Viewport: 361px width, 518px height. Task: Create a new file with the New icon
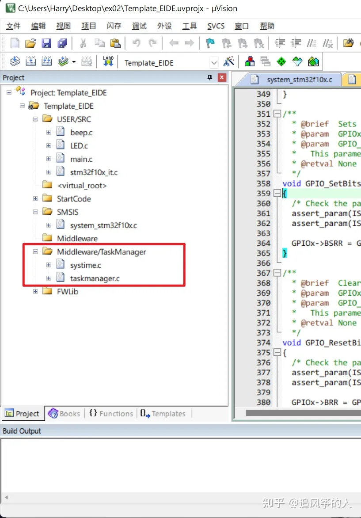[x=15, y=43]
